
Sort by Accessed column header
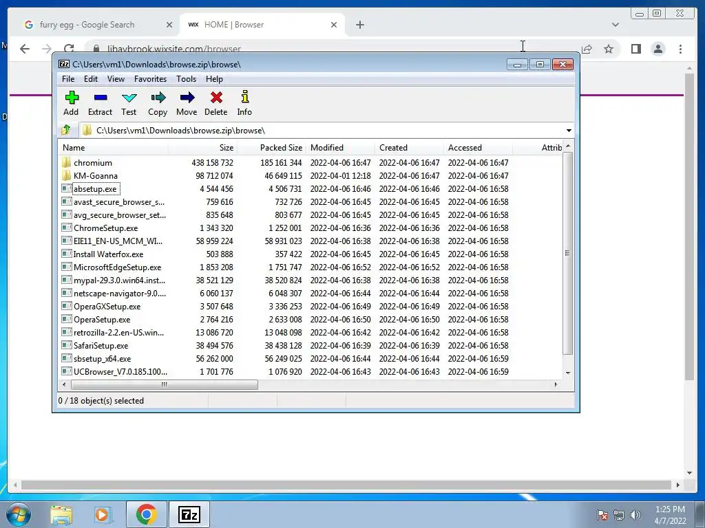click(x=478, y=148)
